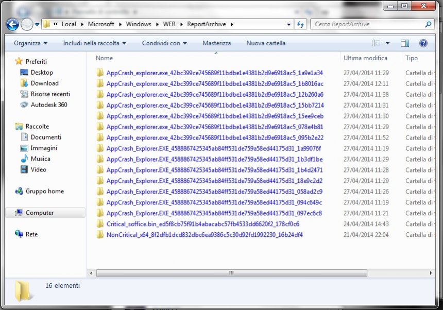Open Desktop in the navigation pane
The width and height of the screenshot is (443, 310).
coord(42,72)
